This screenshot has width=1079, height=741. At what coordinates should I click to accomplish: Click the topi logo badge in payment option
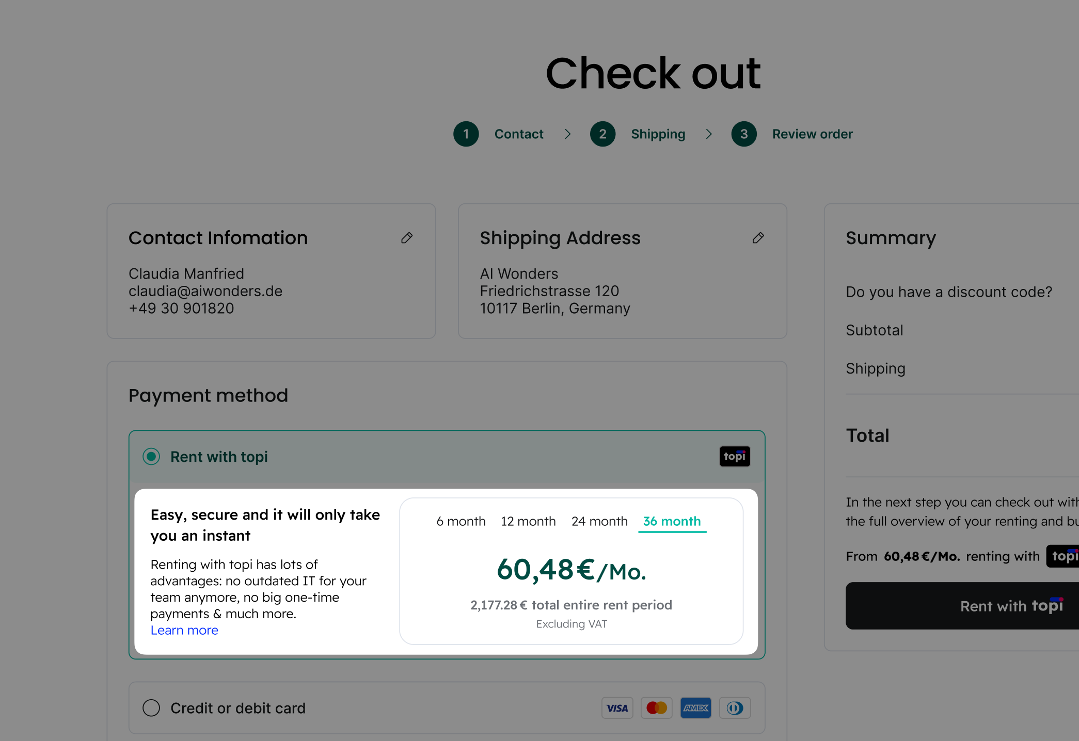[735, 457]
